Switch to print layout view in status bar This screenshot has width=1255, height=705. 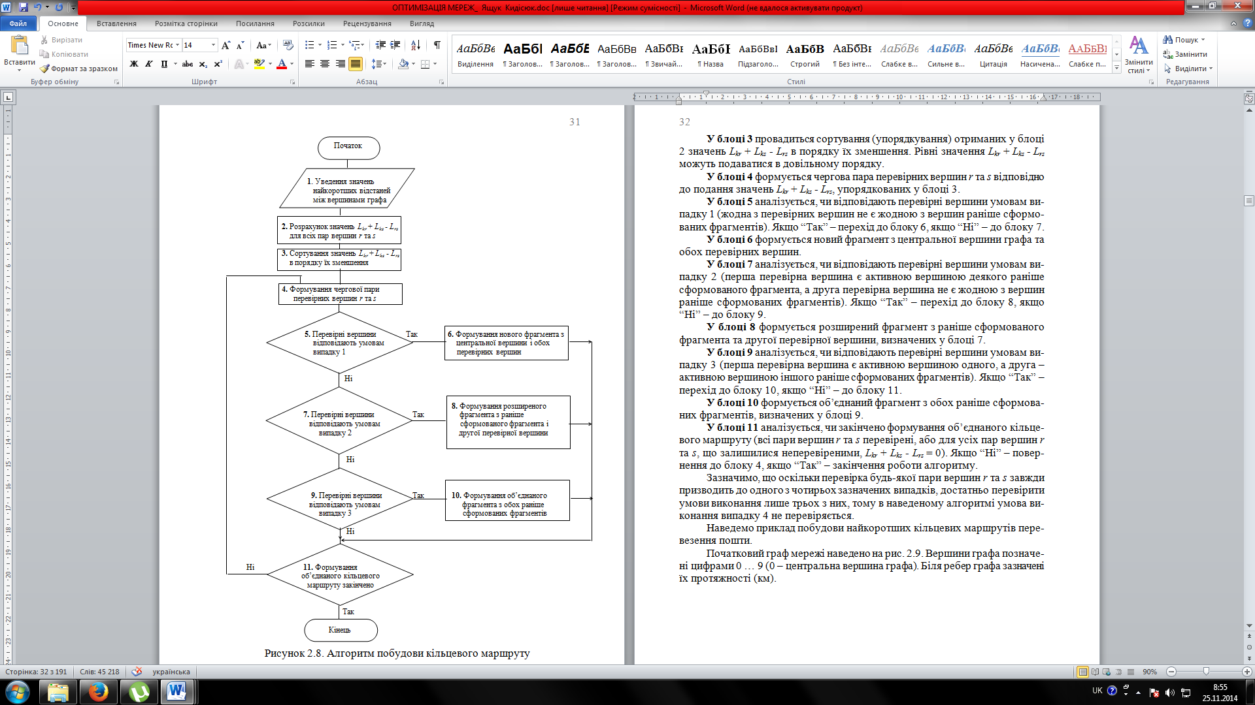[1083, 672]
